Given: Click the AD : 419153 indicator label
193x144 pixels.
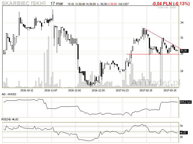Looking at the screenshot, I should pos(9,95).
